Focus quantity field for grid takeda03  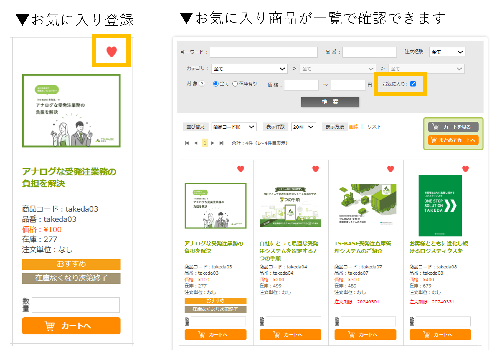click(219, 321)
